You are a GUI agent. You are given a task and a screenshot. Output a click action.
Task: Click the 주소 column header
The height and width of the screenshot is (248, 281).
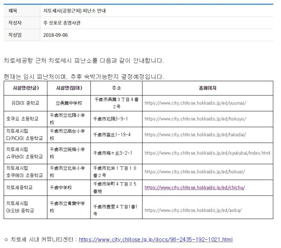116,88
